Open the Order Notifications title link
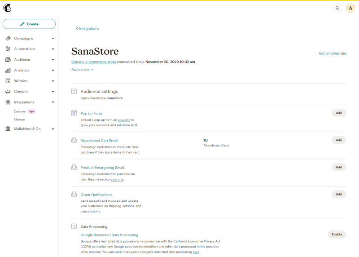This screenshot has width=359, height=257. click(96, 195)
